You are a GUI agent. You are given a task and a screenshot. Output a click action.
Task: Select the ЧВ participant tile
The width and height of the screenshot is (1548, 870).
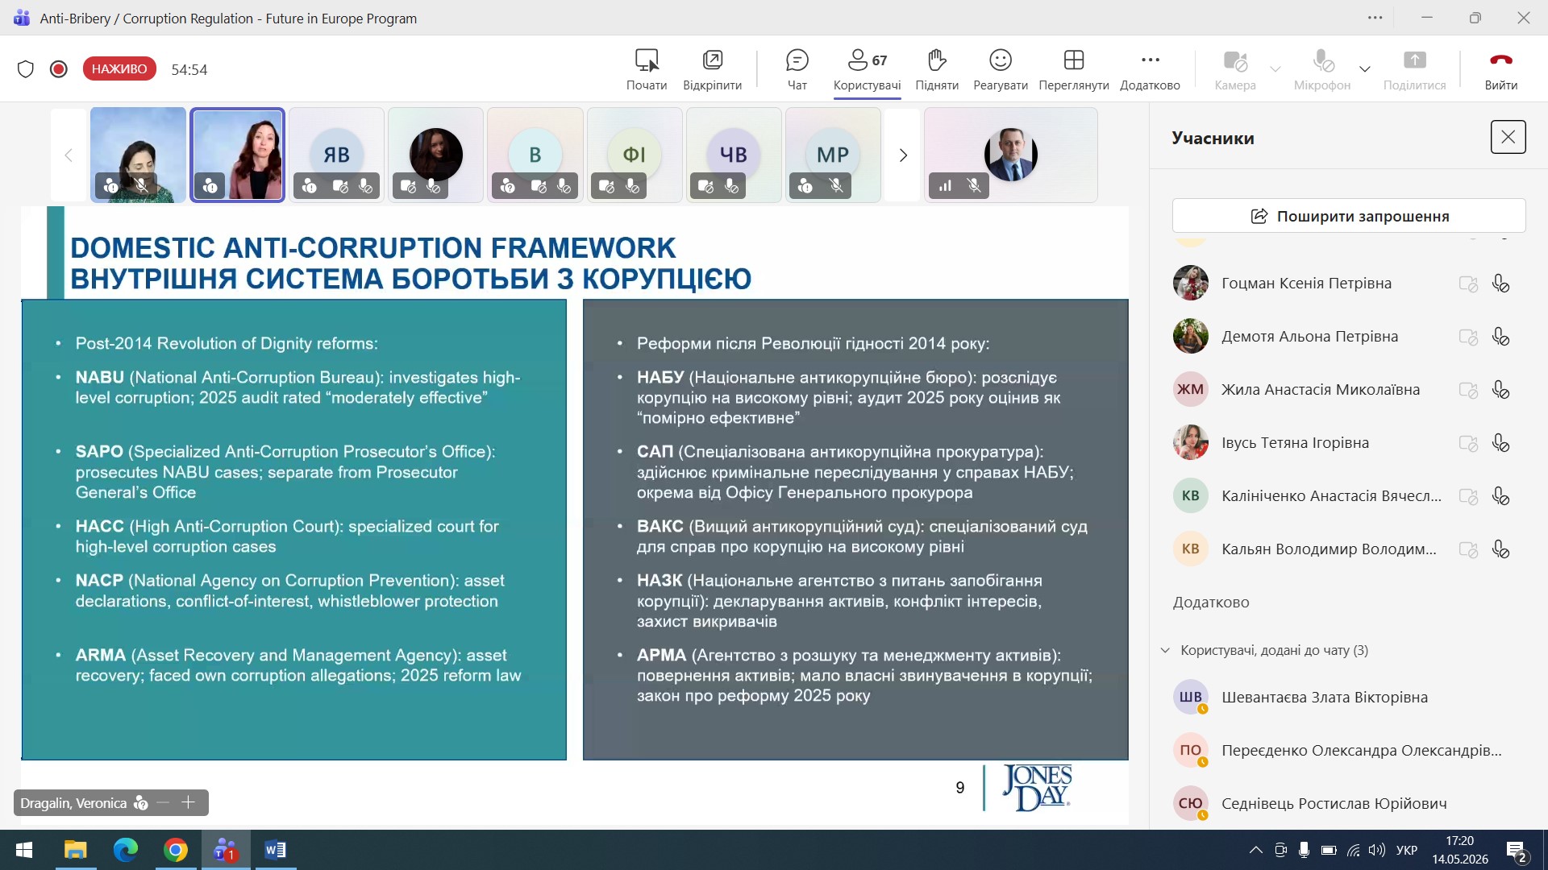734,155
